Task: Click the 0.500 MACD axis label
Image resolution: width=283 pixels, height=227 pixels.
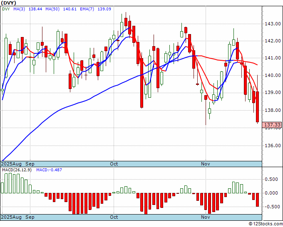Action: [272, 179]
